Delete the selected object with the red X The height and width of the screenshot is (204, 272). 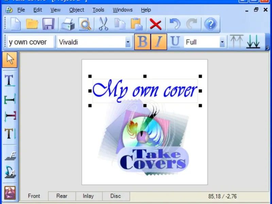click(x=156, y=24)
